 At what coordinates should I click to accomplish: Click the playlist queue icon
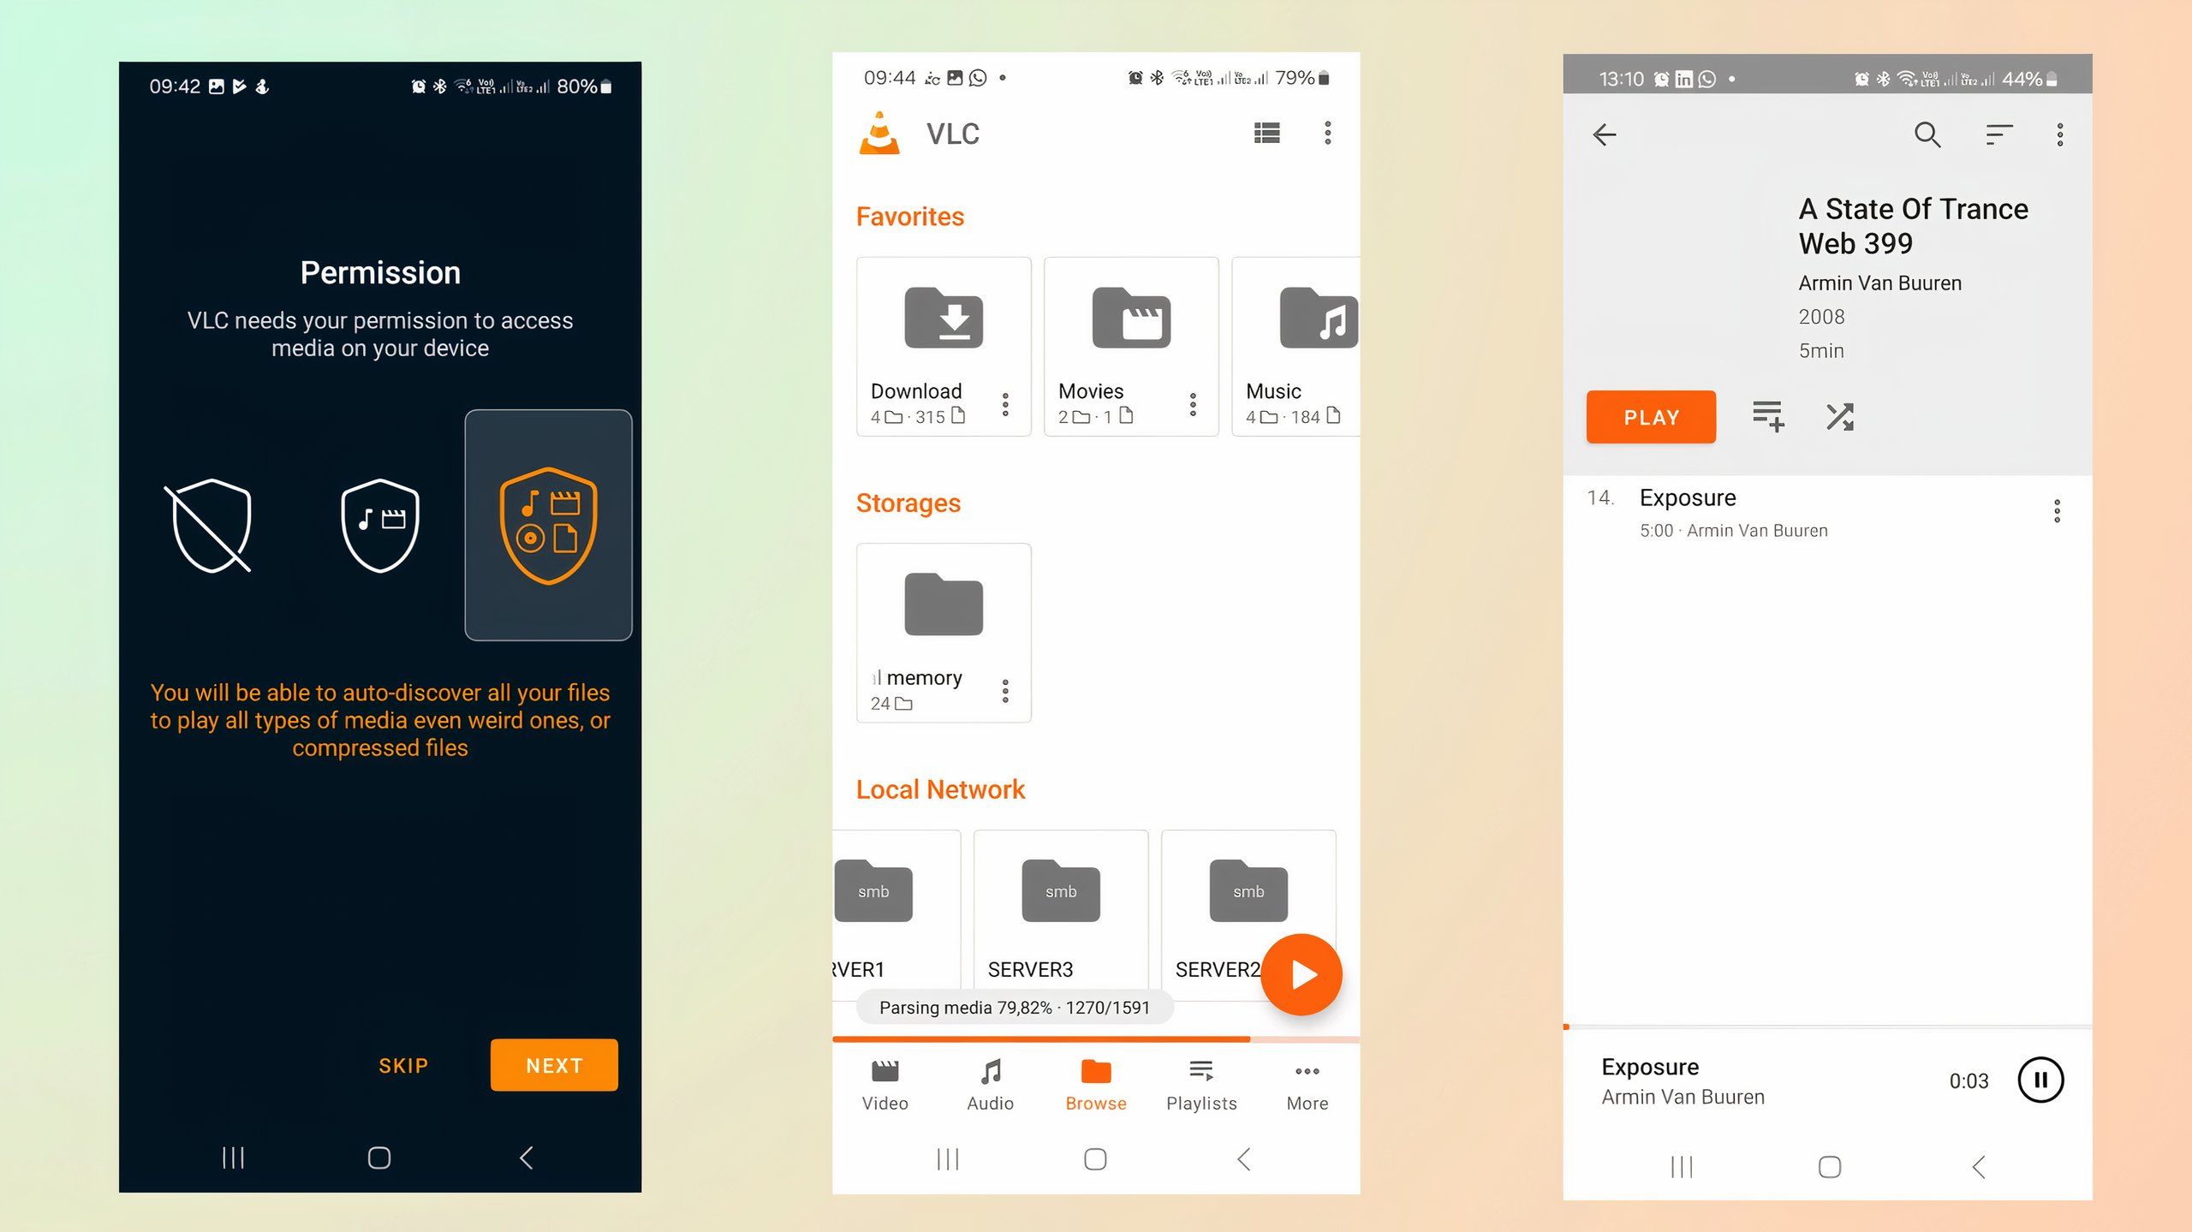point(1769,419)
